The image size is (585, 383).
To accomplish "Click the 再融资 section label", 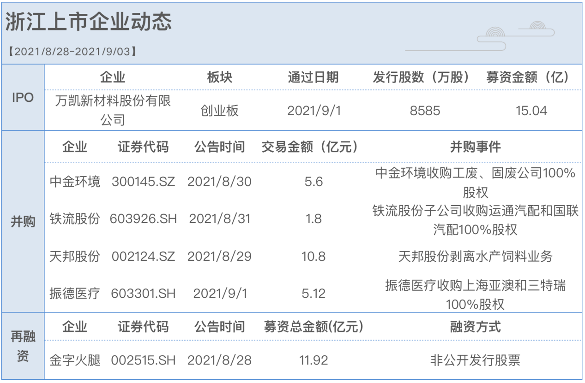I will click(x=23, y=347).
